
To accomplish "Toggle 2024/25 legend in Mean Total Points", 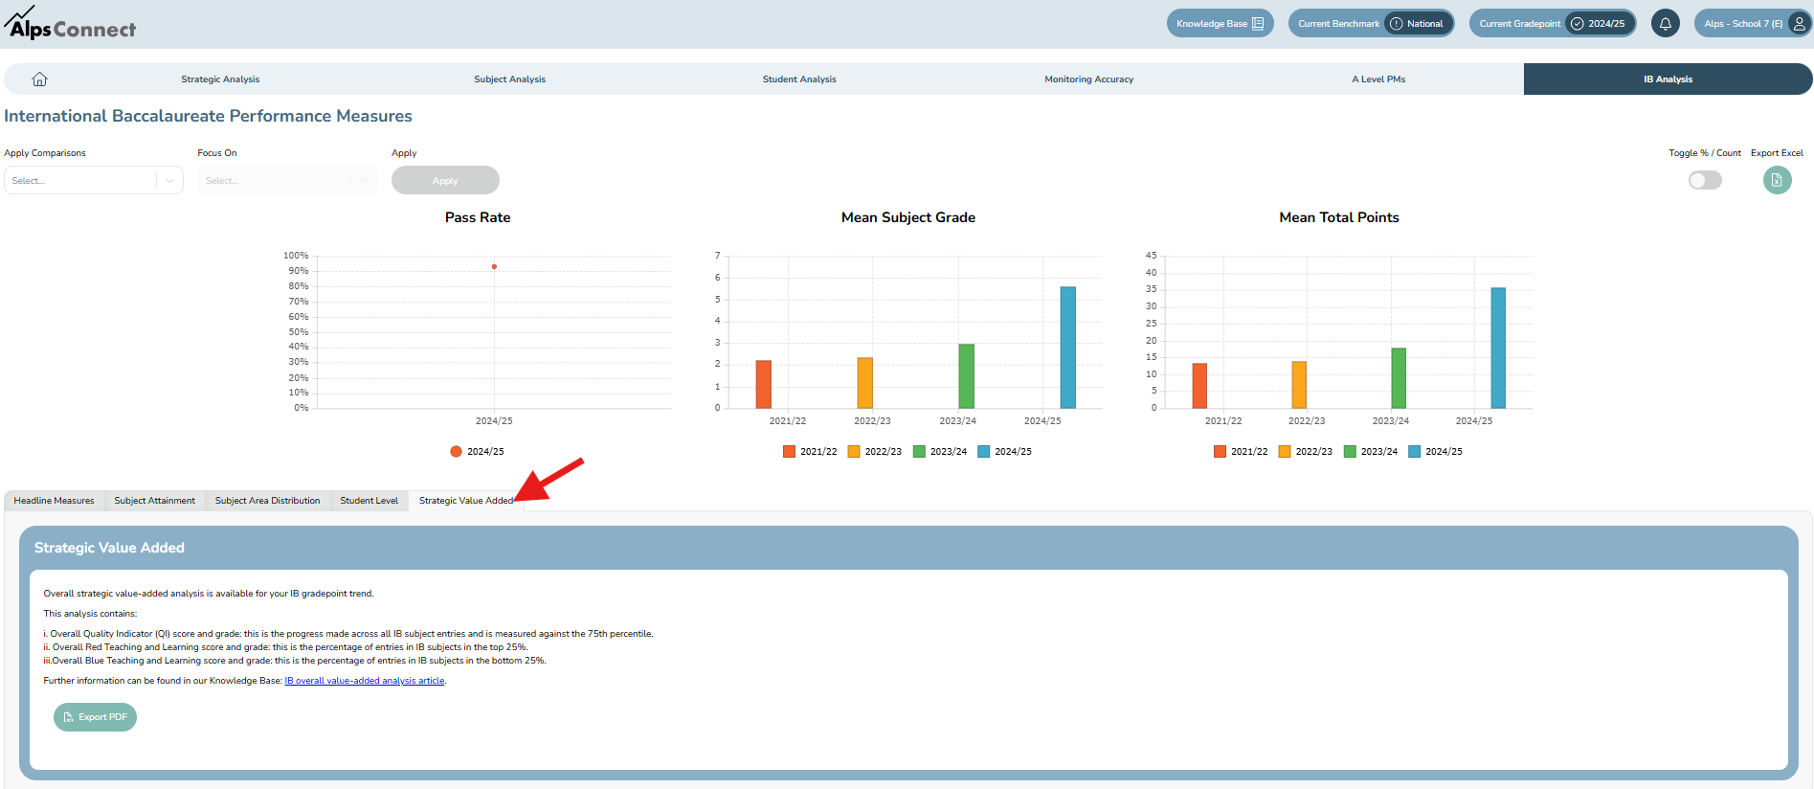I will 1435,452.
